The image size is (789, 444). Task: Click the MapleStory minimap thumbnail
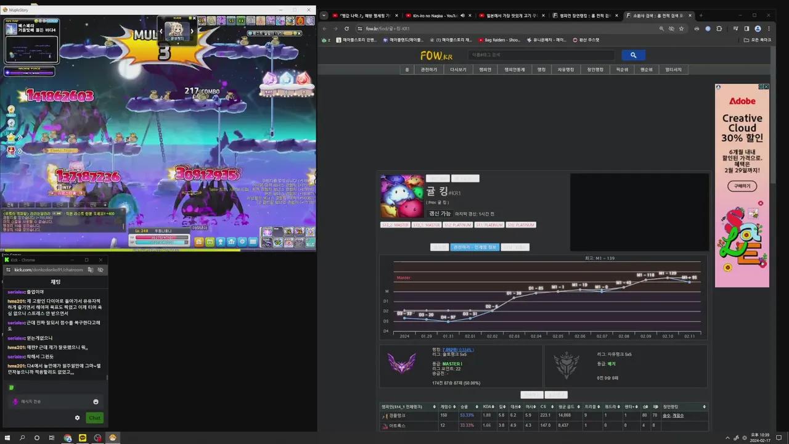[31, 49]
